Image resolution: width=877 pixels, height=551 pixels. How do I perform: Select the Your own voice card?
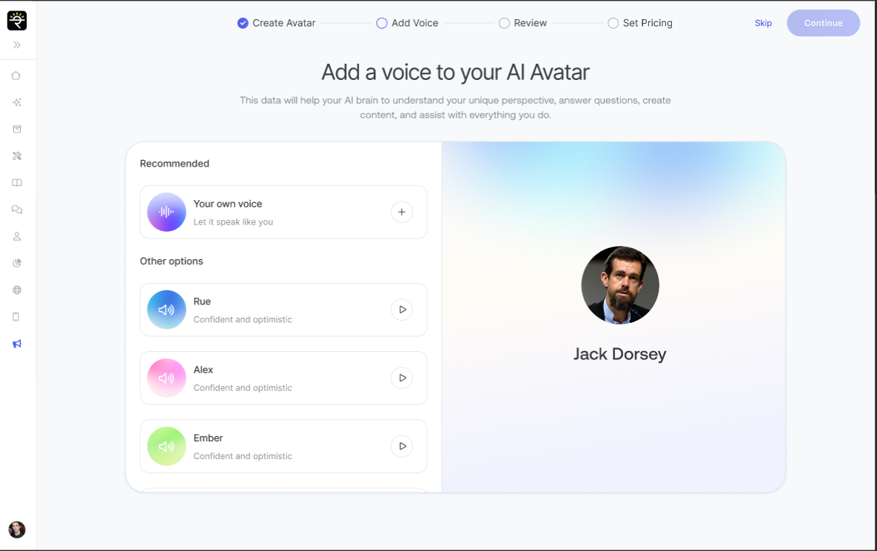click(283, 213)
